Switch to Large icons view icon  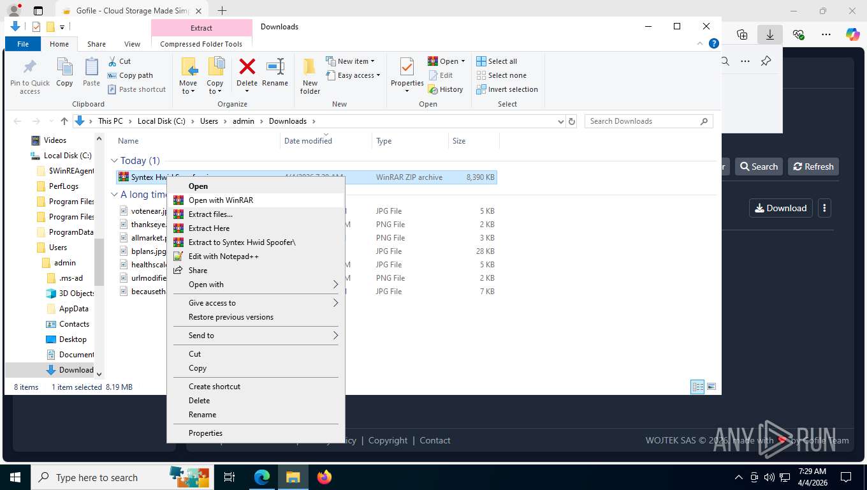[x=711, y=387]
